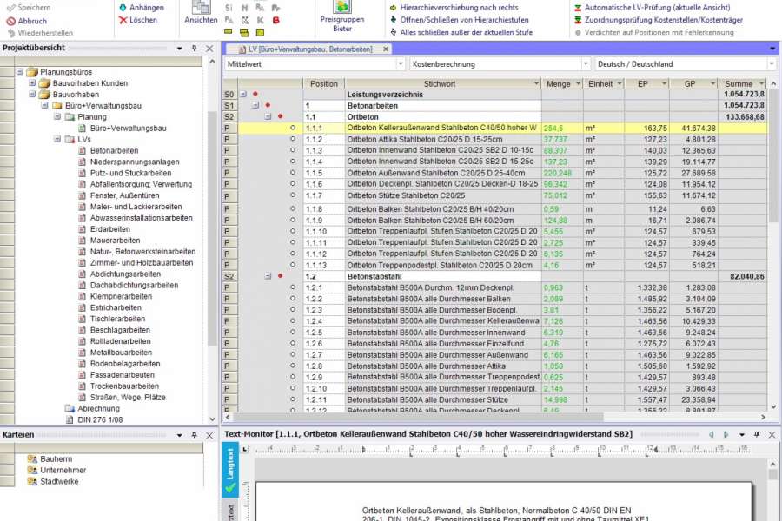Select the Bauherrn entry under Karteien
This screenshot has height=521, width=782.
point(56,458)
